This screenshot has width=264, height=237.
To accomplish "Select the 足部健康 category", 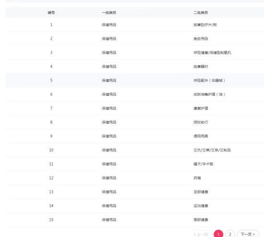I will tap(201, 192).
